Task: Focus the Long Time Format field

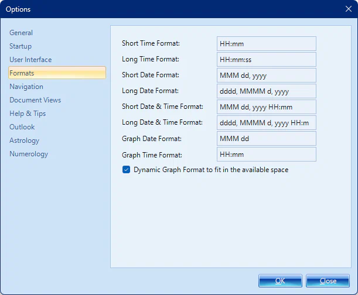Action: (266, 60)
